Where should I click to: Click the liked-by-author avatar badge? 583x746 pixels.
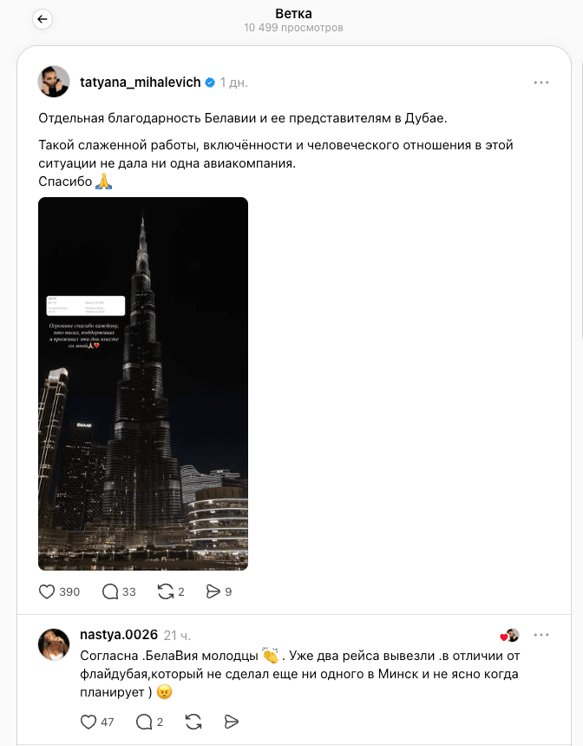[510, 635]
